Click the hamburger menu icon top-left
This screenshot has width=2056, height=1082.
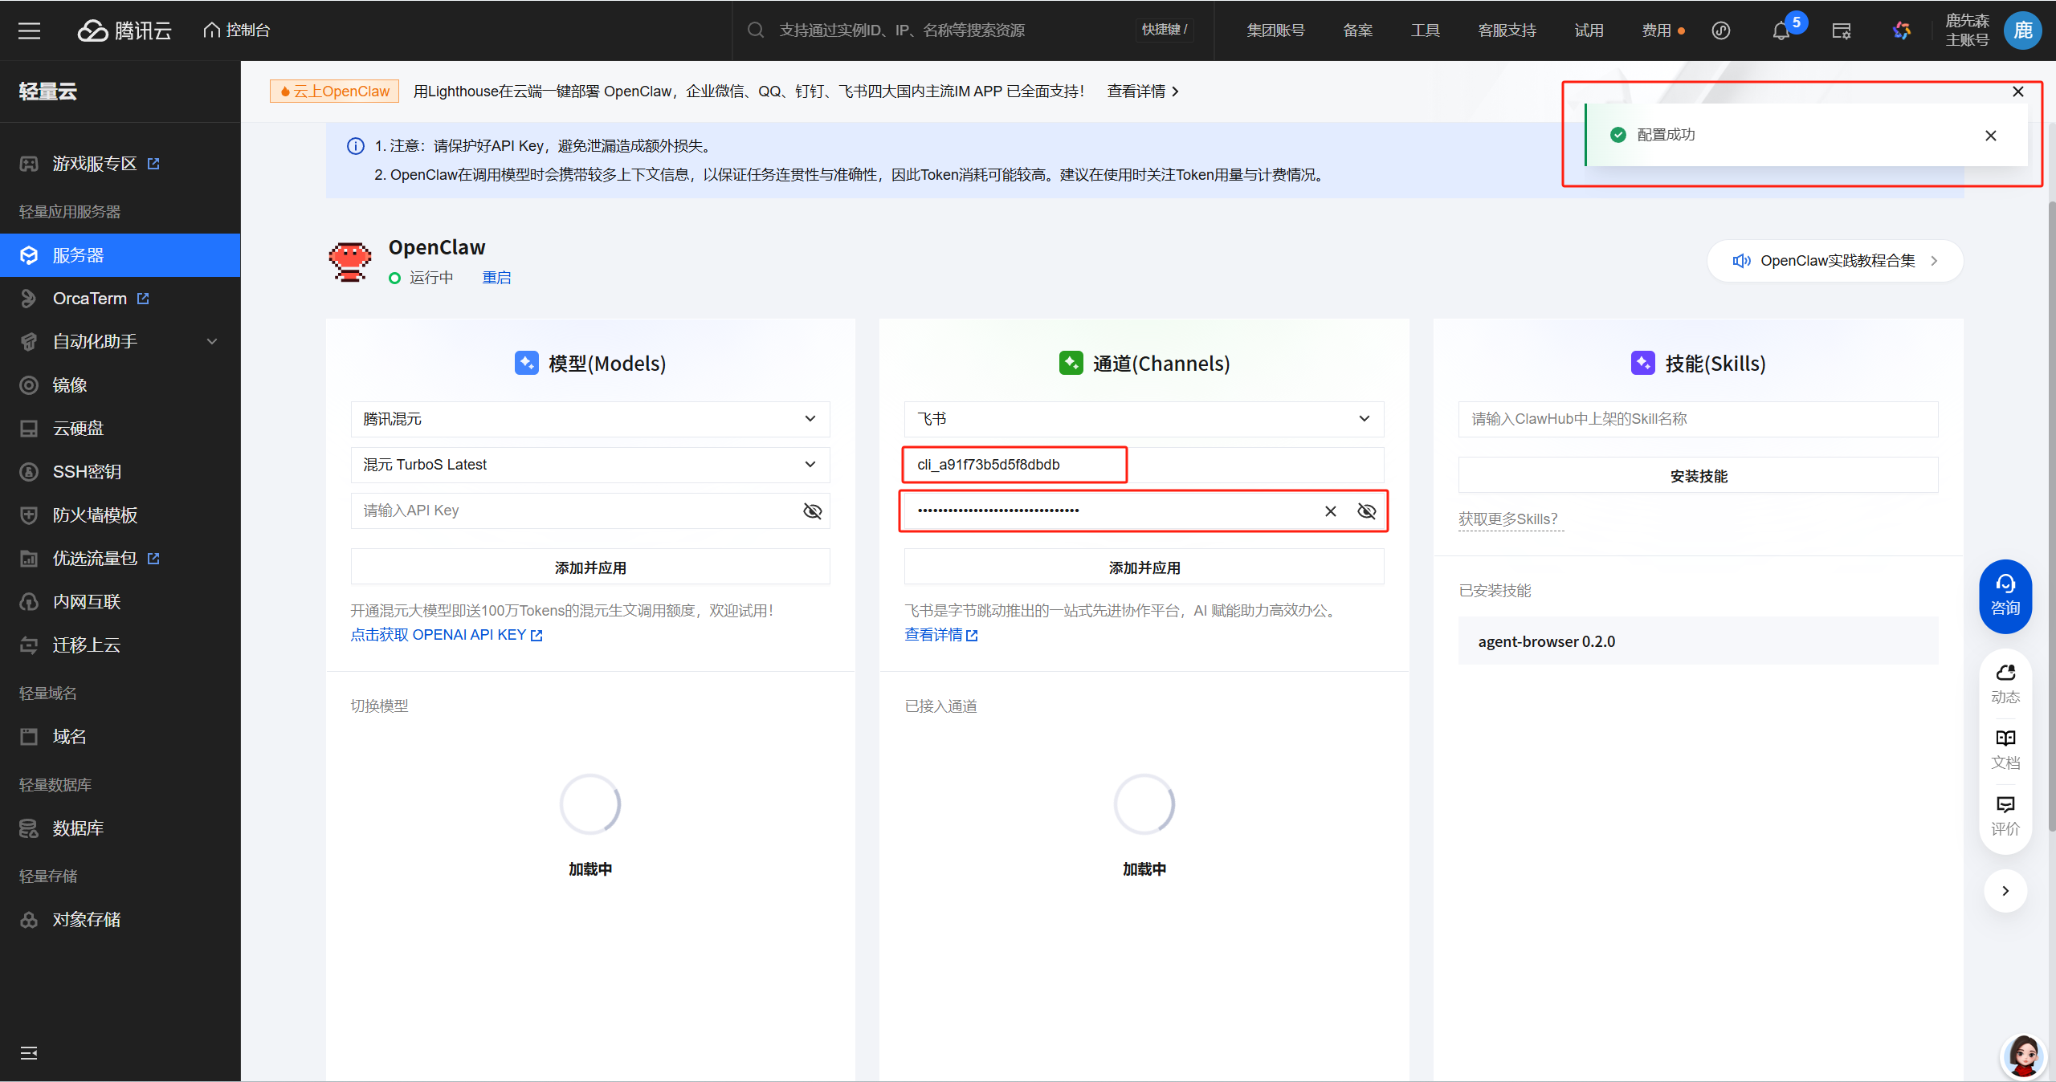(x=30, y=31)
